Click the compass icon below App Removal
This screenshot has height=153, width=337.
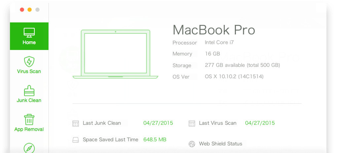pyautogui.click(x=29, y=148)
